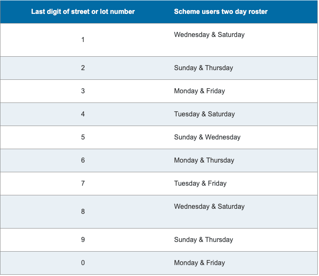Select the digit 5 cell
319x276 pixels.
[83, 137]
